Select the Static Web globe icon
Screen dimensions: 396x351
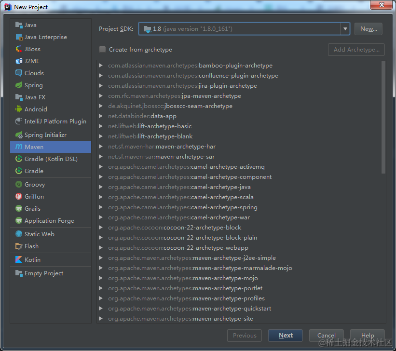point(19,234)
